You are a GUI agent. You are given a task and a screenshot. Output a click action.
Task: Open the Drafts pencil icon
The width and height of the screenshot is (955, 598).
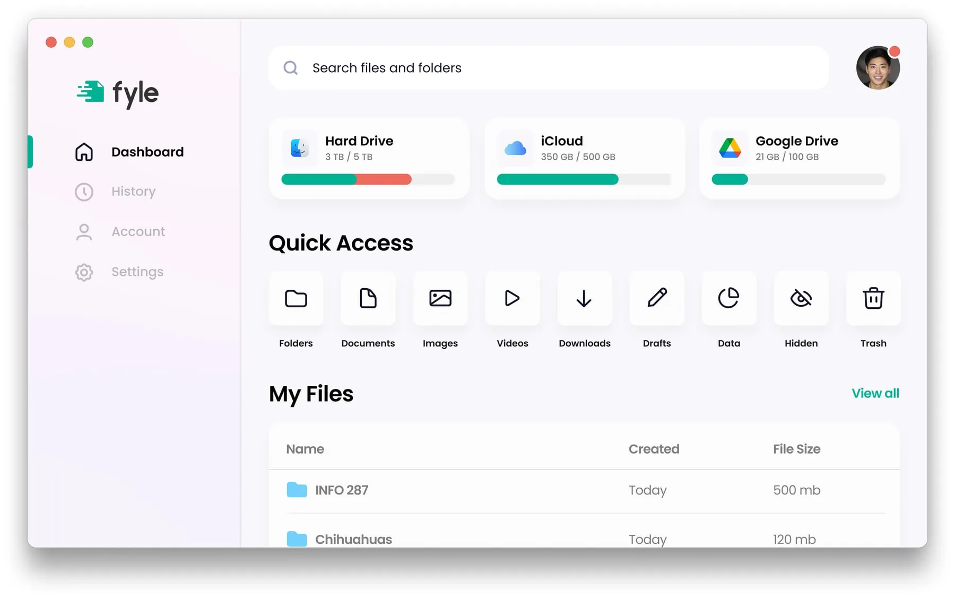pyautogui.click(x=657, y=298)
